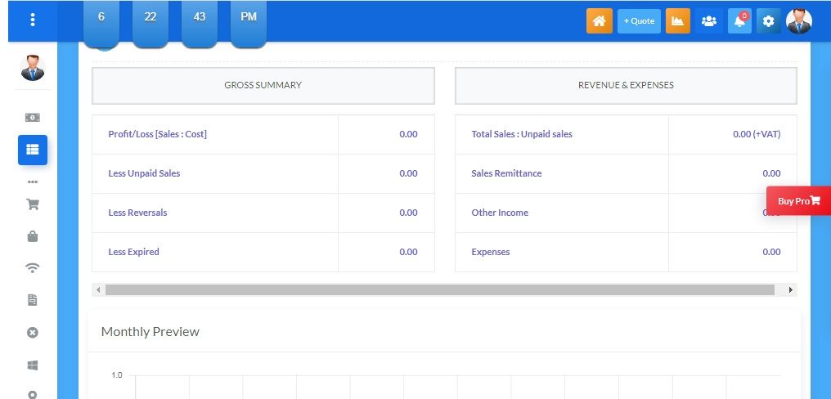Click the sidebar profile avatar picture
This screenshot has width=831, height=399.
(33, 68)
